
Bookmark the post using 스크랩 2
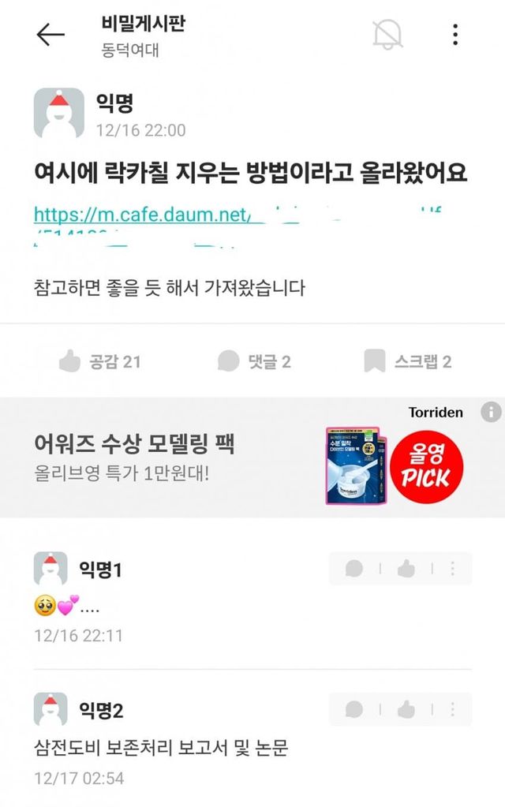(408, 361)
